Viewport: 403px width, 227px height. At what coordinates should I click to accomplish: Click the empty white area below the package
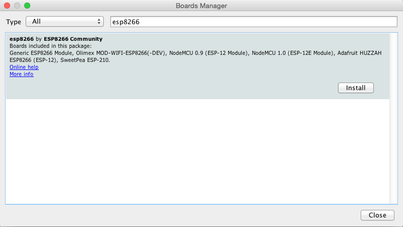click(x=196, y=151)
